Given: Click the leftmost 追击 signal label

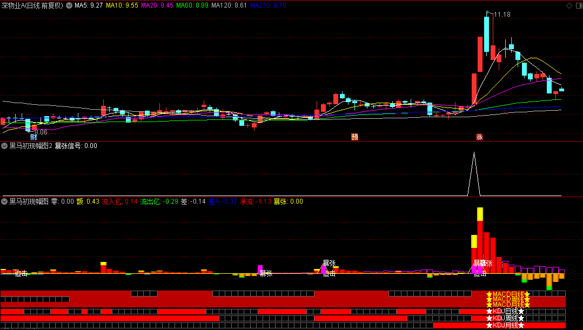Looking at the screenshot, I should coord(21,273).
